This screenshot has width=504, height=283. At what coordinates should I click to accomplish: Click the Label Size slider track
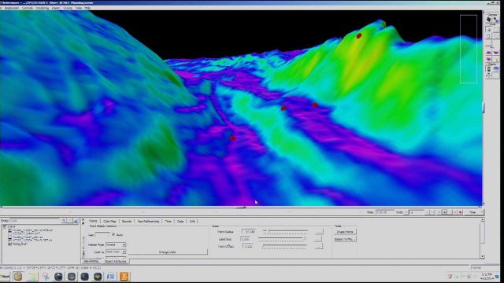pos(282,238)
